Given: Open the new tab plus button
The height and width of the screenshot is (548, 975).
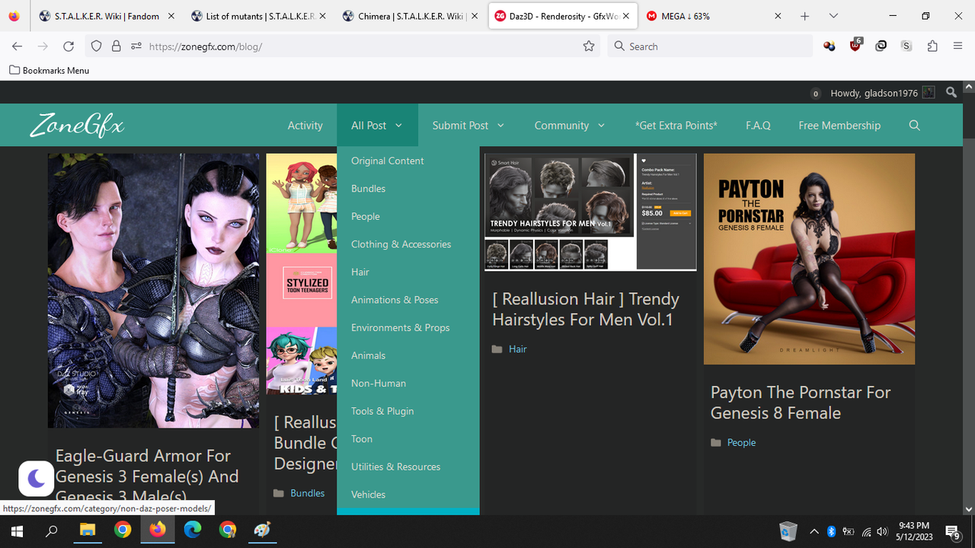Looking at the screenshot, I should pos(804,16).
